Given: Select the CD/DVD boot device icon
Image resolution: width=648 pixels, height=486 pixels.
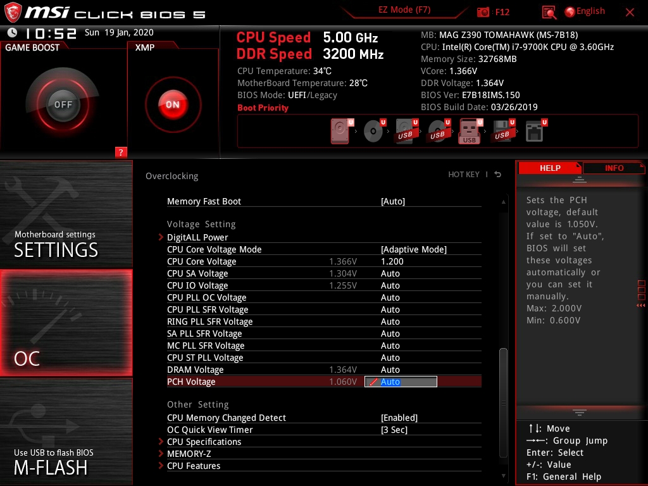Looking at the screenshot, I should (374, 131).
